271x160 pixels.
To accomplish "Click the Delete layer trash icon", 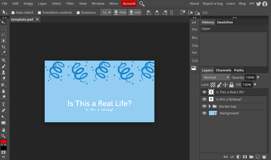I will tap(264, 157).
